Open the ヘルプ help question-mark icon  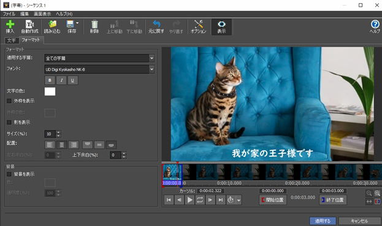pyautogui.click(x=375, y=24)
